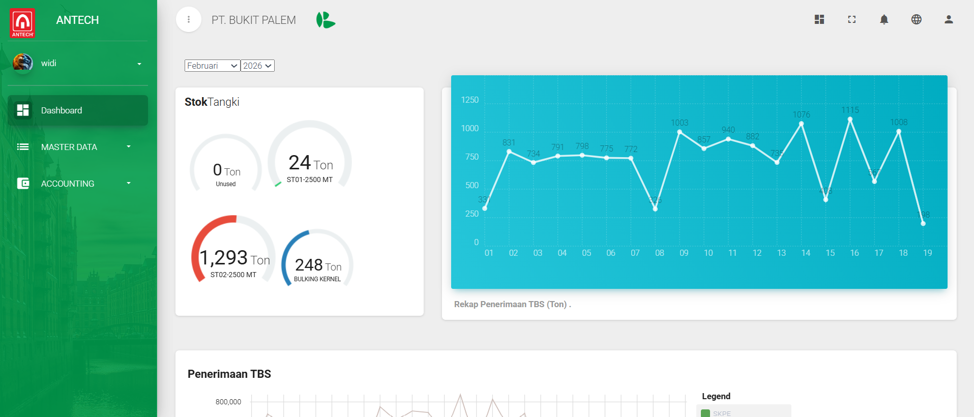Expand the widi user menu arrow
The image size is (974, 417).
[x=139, y=64]
